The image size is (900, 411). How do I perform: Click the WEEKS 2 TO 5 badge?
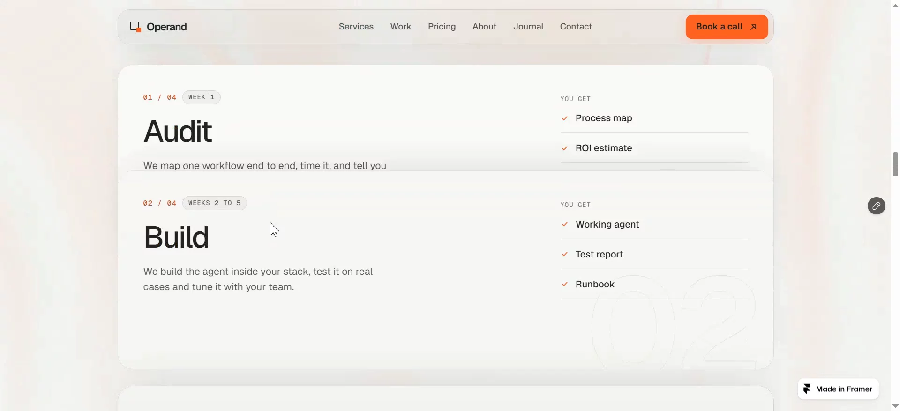coord(215,203)
